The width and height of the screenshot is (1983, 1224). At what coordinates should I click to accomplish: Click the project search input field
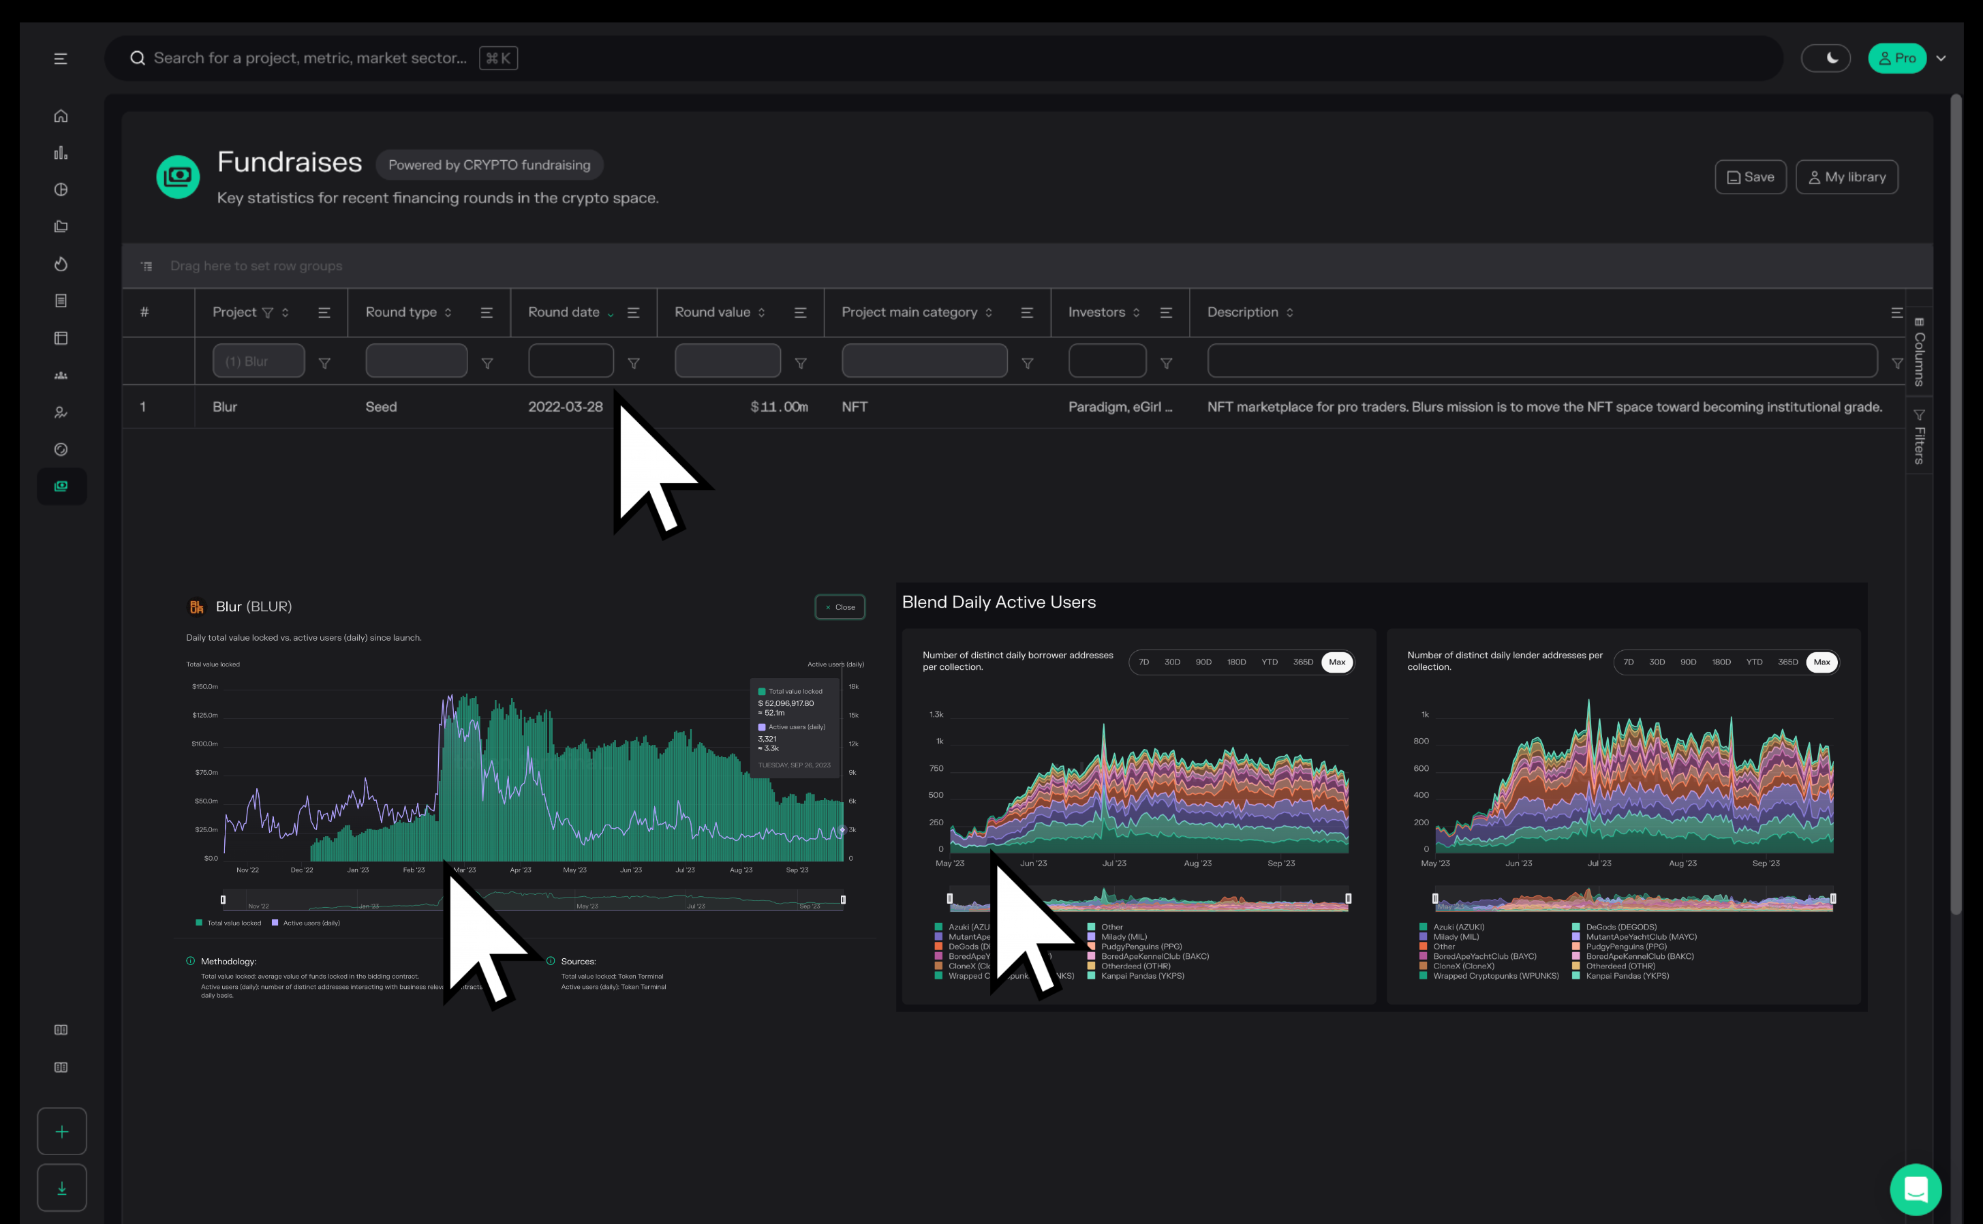point(310,59)
